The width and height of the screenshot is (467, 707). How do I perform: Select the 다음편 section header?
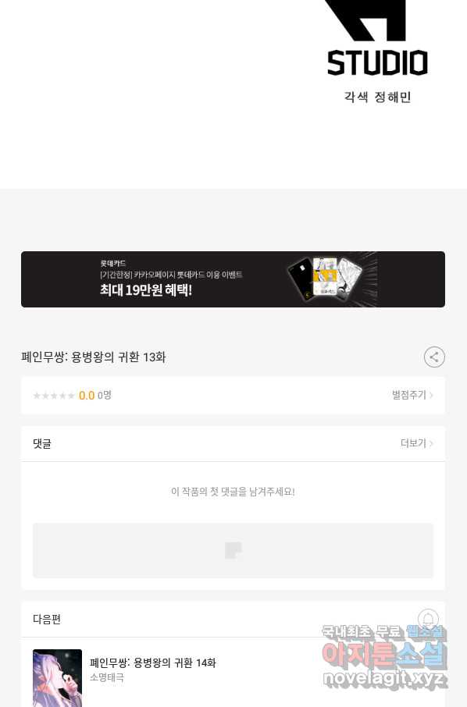(x=47, y=619)
